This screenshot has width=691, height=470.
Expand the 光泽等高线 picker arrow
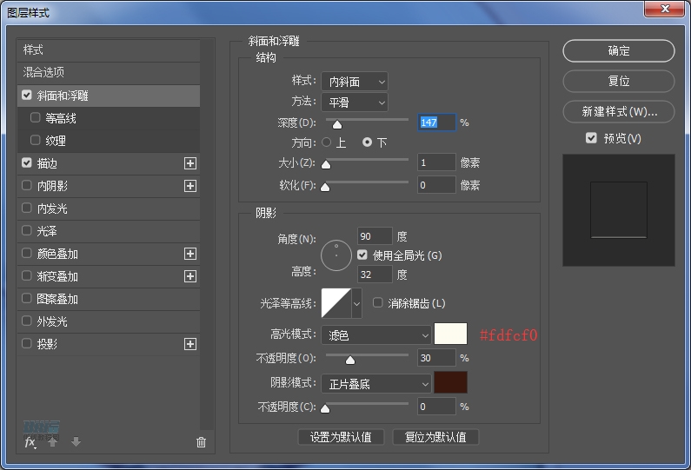tap(356, 303)
